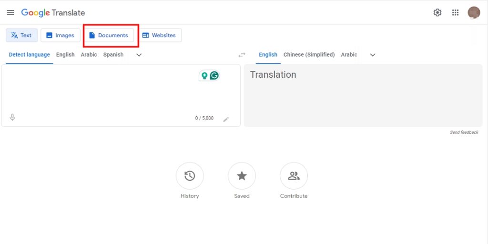Expand the source language list
This screenshot has height=244, width=488.
(x=139, y=55)
